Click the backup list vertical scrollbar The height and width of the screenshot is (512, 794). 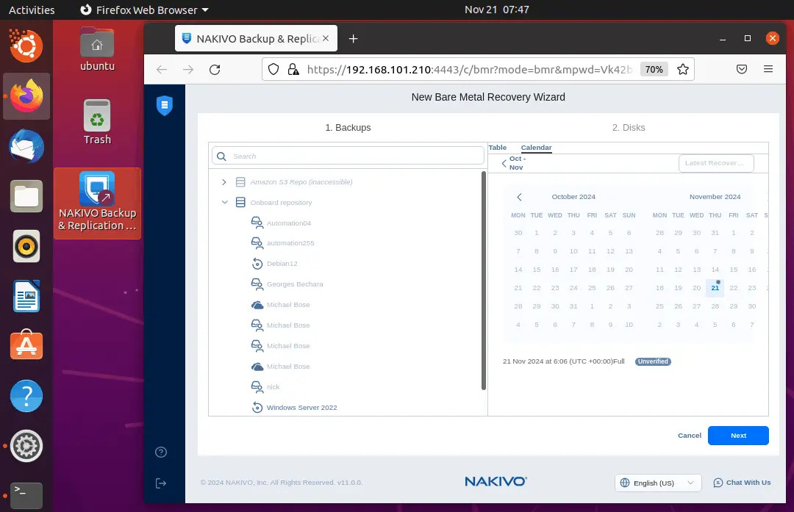(x=484, y=281)
